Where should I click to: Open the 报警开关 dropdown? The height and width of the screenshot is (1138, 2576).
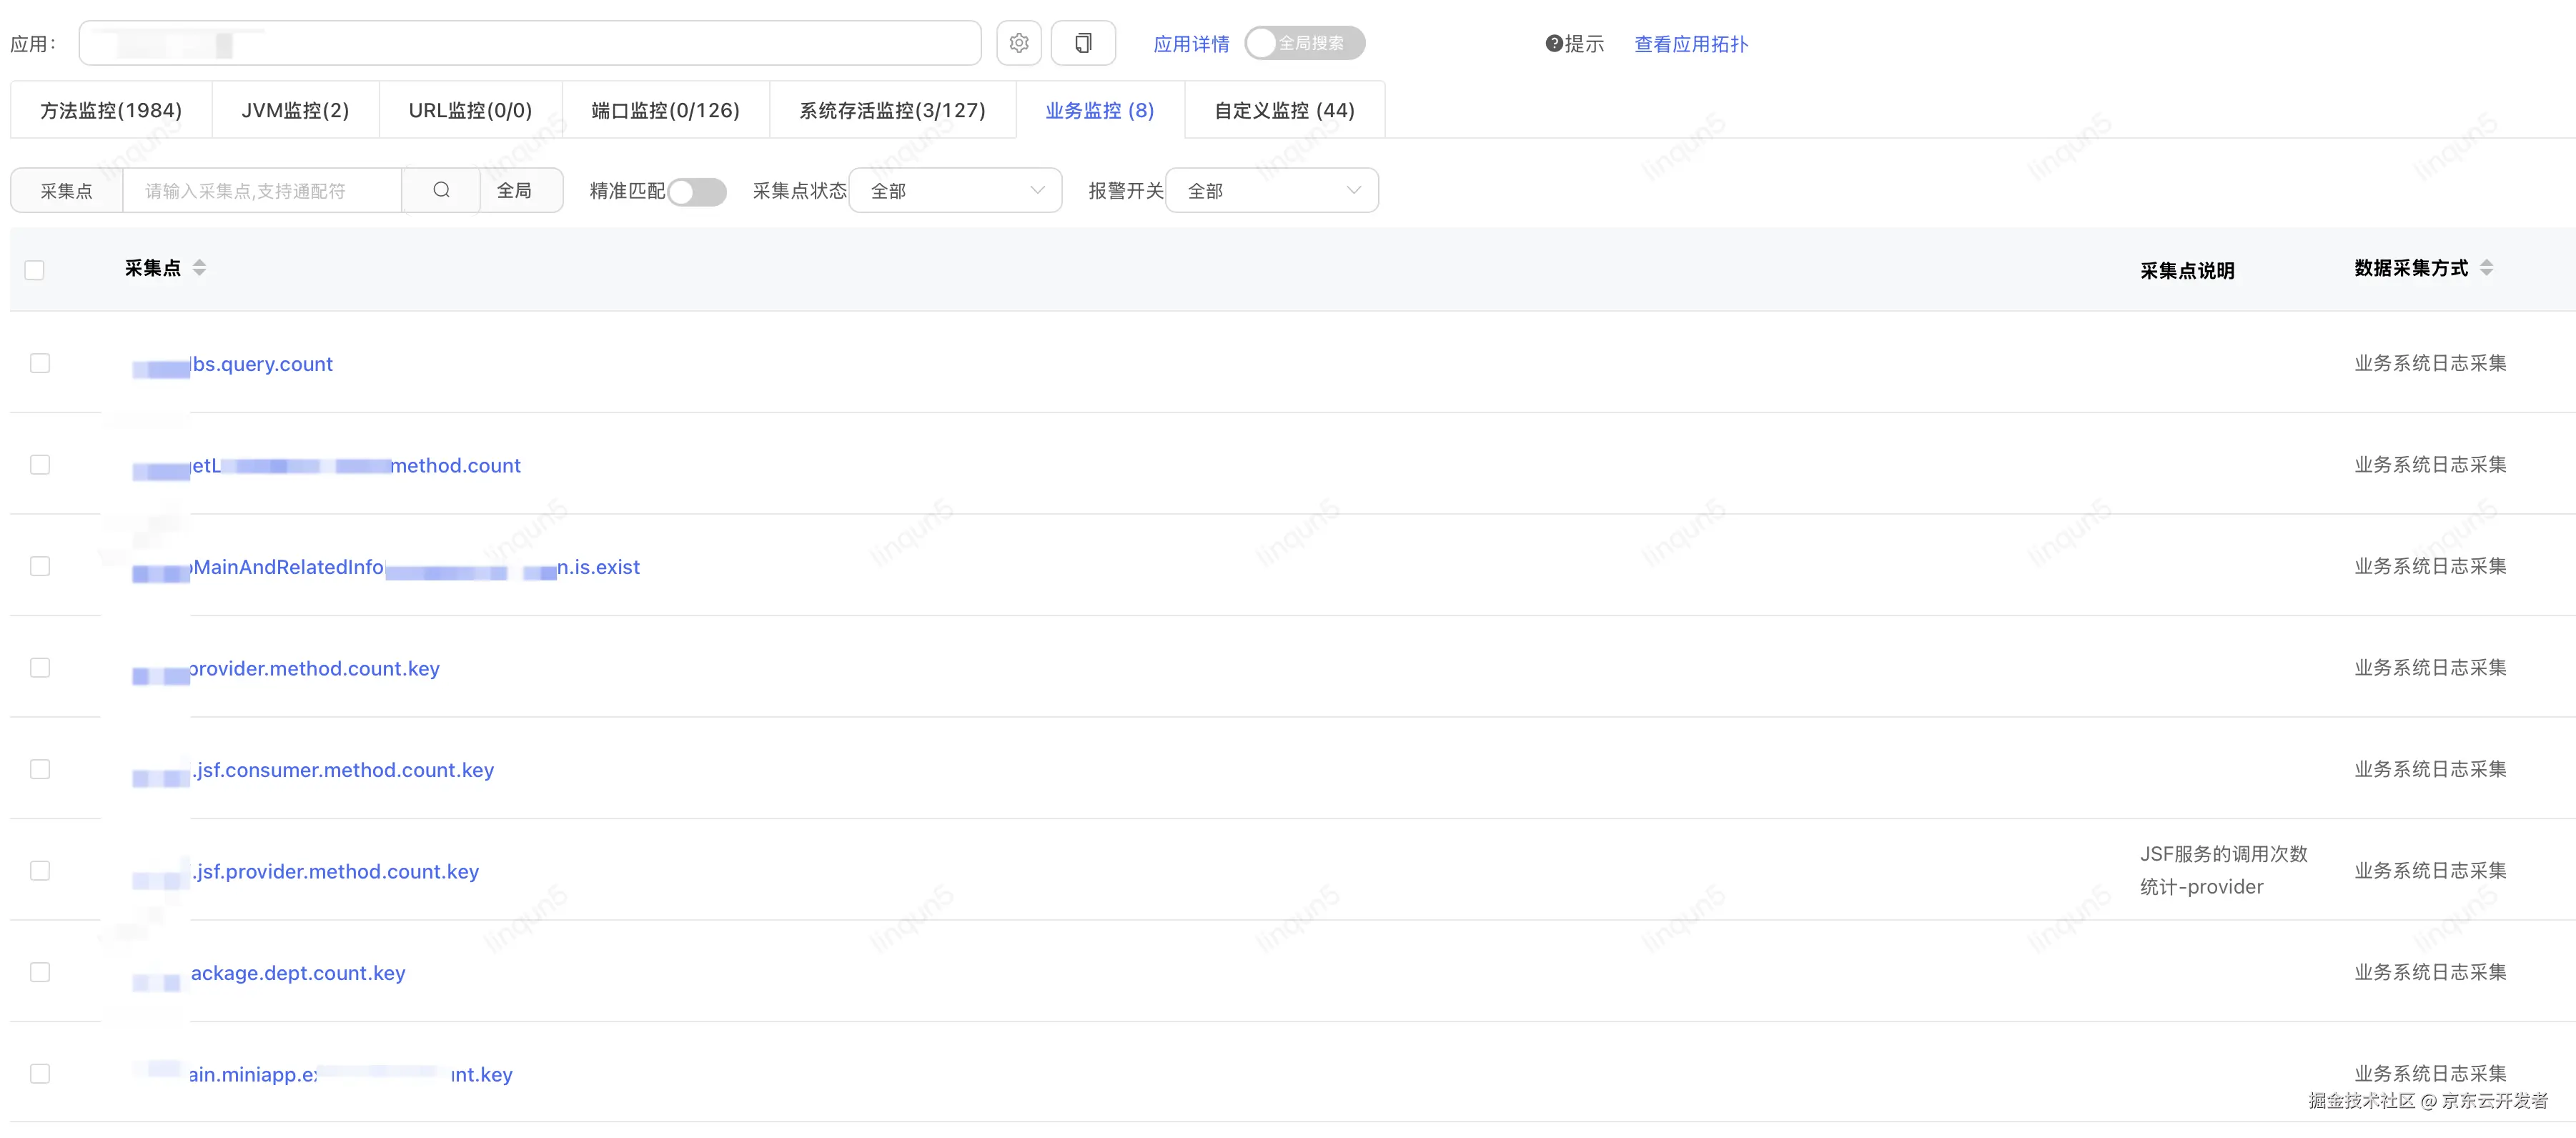point(1271,190)
